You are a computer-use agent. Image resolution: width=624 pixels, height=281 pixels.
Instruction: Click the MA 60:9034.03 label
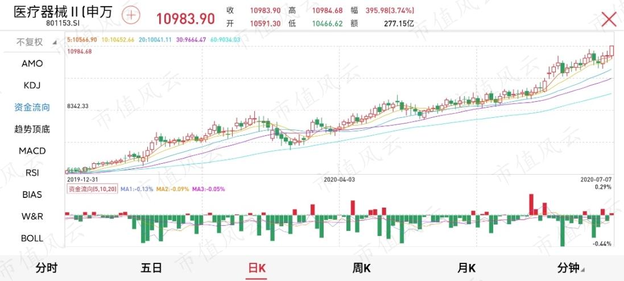[x=225, y=40]
